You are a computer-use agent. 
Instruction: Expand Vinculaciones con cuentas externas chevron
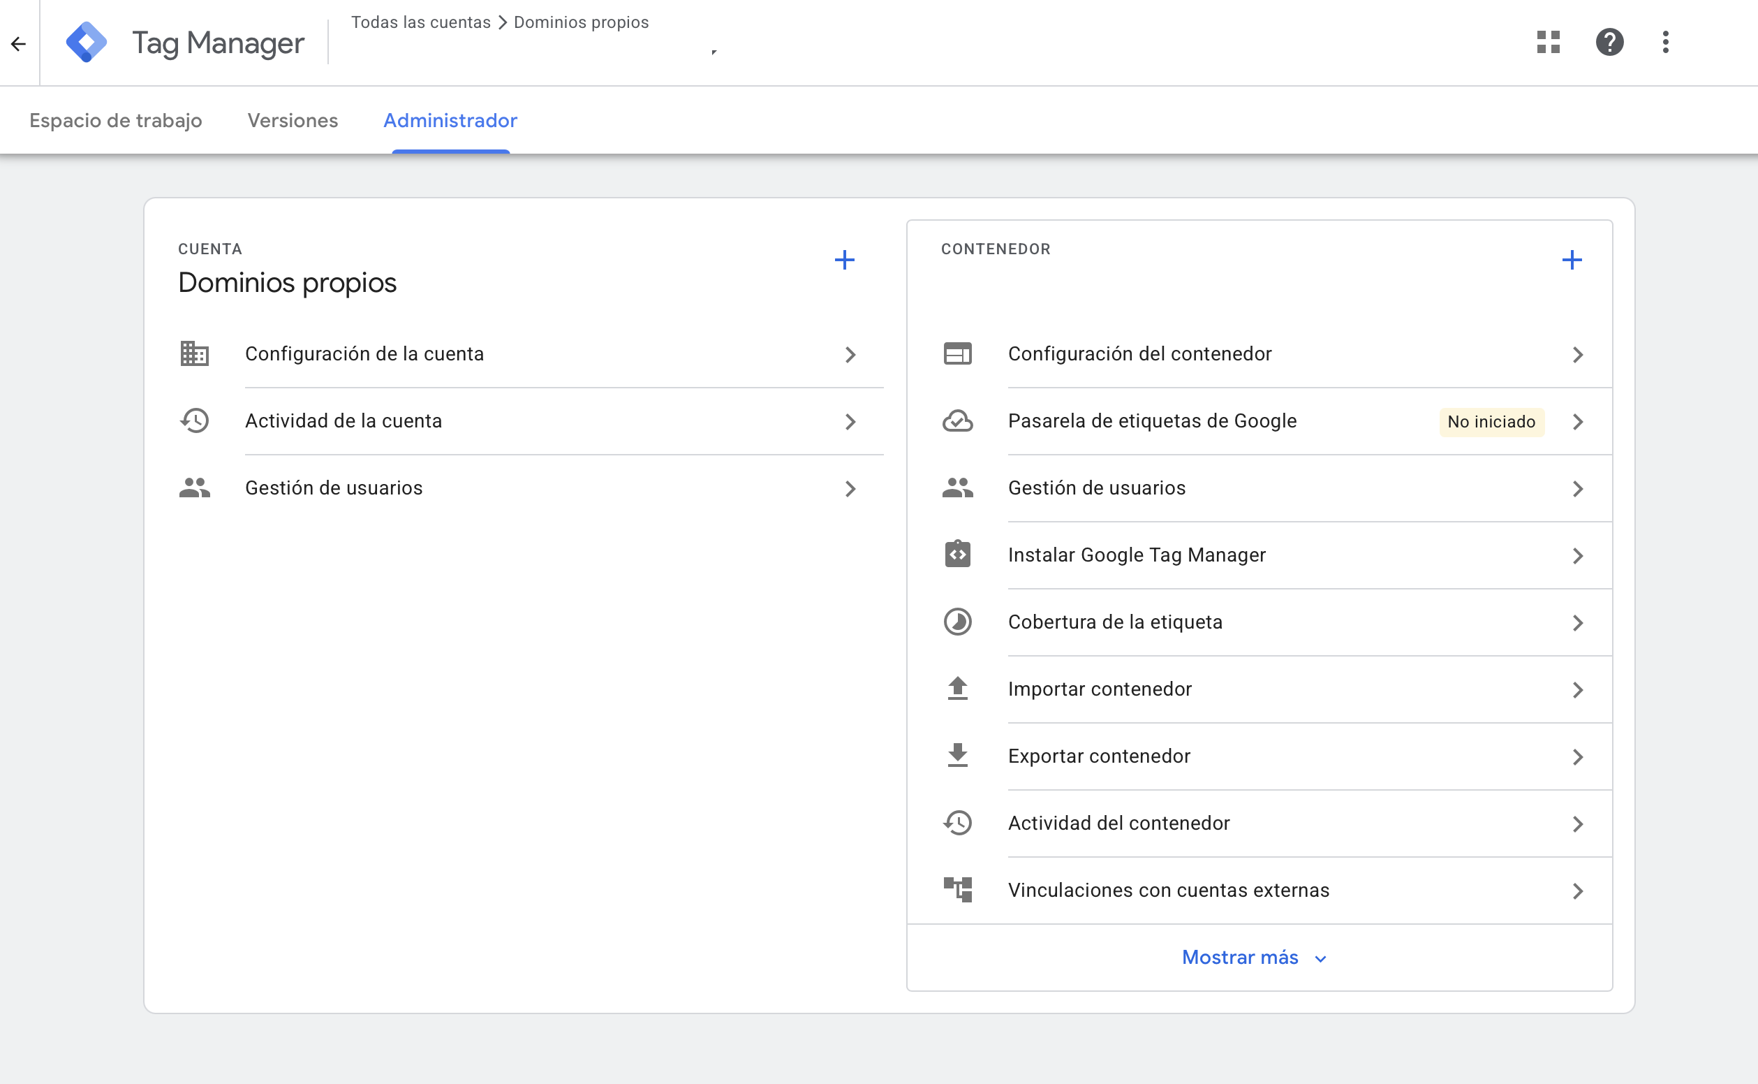coord(1578,891)
